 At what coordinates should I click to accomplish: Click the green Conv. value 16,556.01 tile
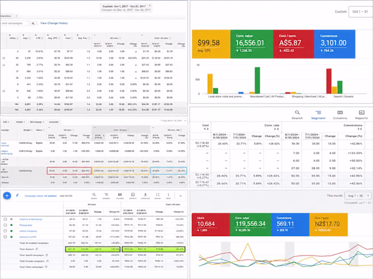tap(252, 44)
